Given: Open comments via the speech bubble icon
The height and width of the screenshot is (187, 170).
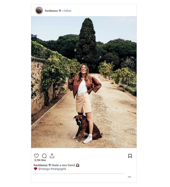Looking at the screenshot, I should click(44, 156).
